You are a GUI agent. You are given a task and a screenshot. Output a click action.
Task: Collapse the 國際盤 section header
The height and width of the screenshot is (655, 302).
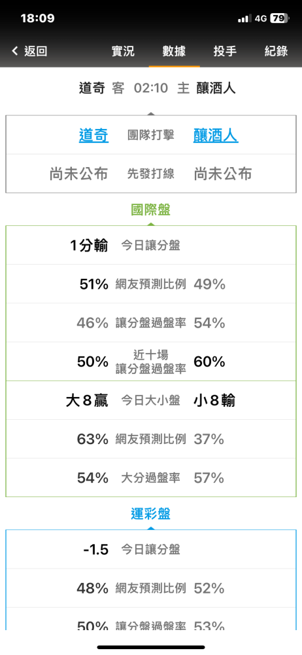(150, 210)
